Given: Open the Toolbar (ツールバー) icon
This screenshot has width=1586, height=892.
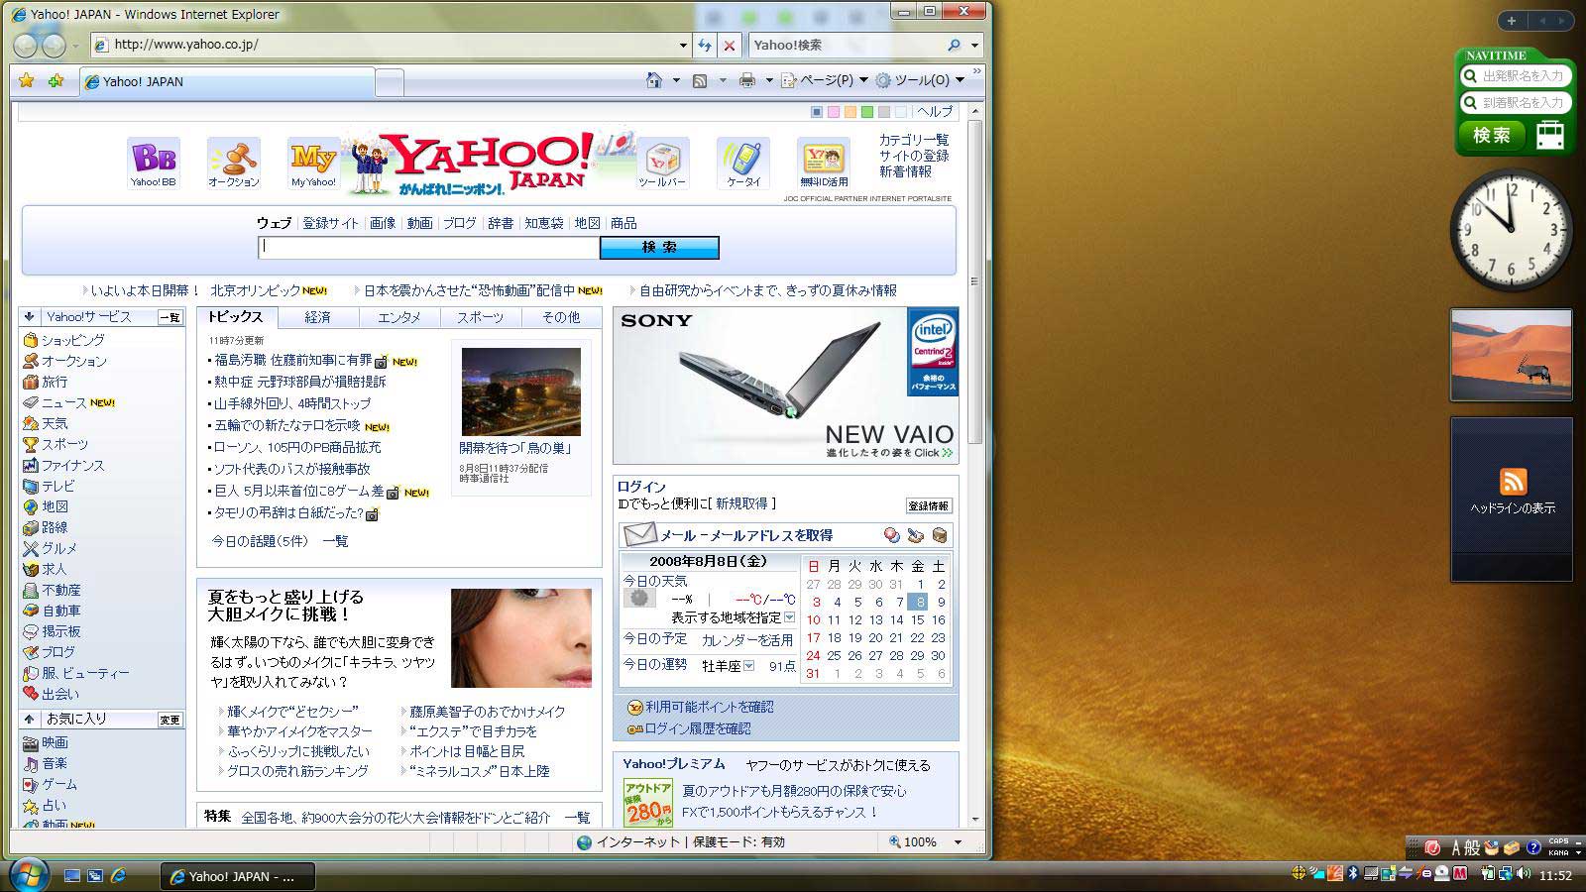Looking at the screenshot, I should pos(662,163).
